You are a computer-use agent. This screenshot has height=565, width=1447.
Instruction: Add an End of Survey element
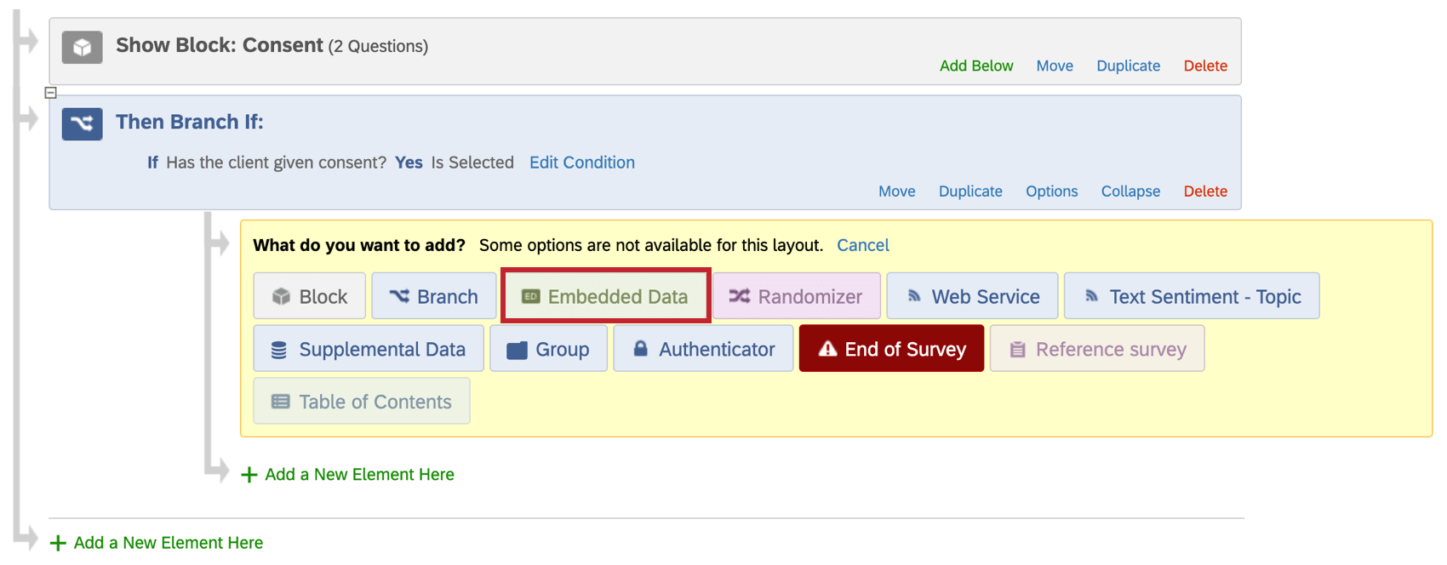tap(891, 349)
